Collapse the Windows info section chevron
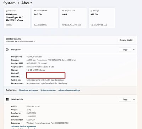 (134, 99)
